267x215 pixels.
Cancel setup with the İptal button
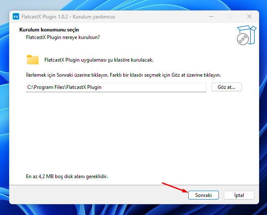(x=239, y=195)
